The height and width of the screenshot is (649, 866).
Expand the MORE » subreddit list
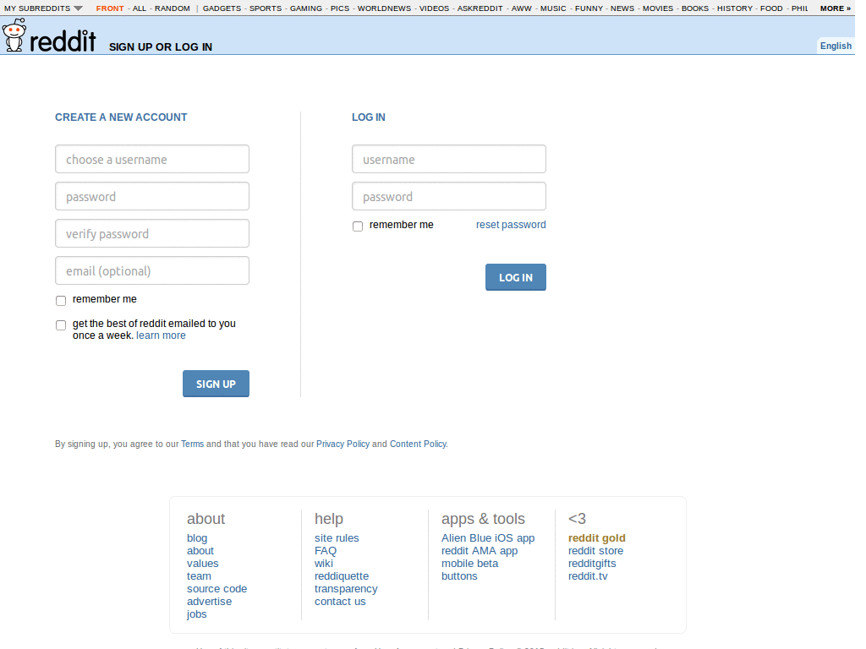point(835,8)
